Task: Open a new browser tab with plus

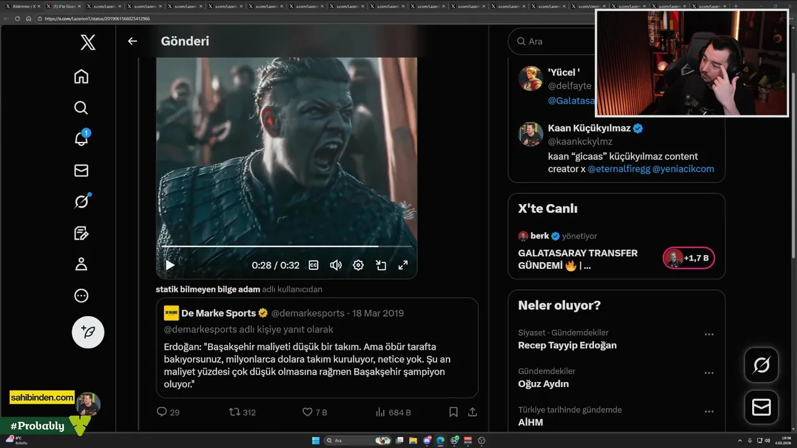Action: [737, 6]
